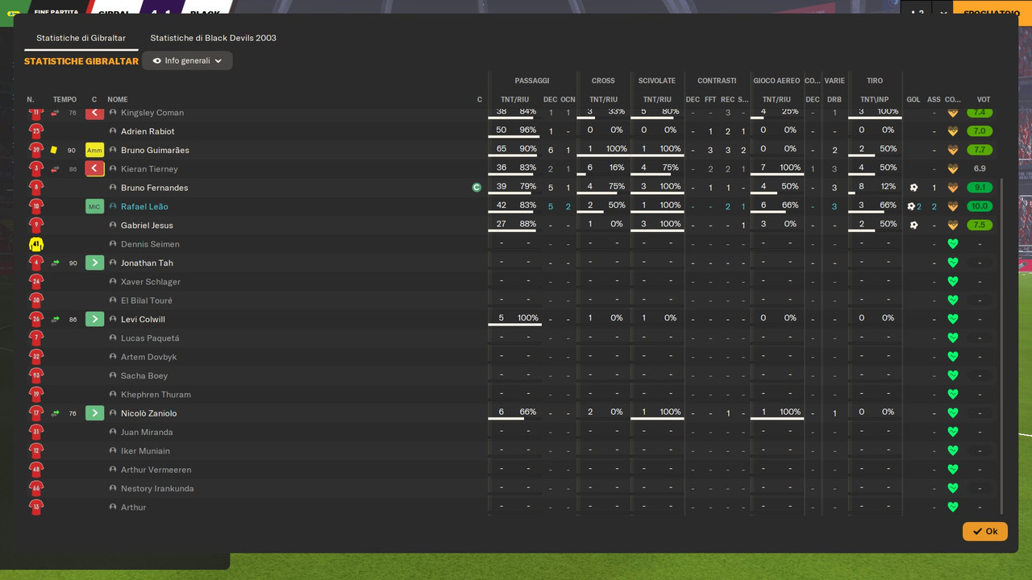Open Nicolò Zaniolo's player profile link

[148, 413]
